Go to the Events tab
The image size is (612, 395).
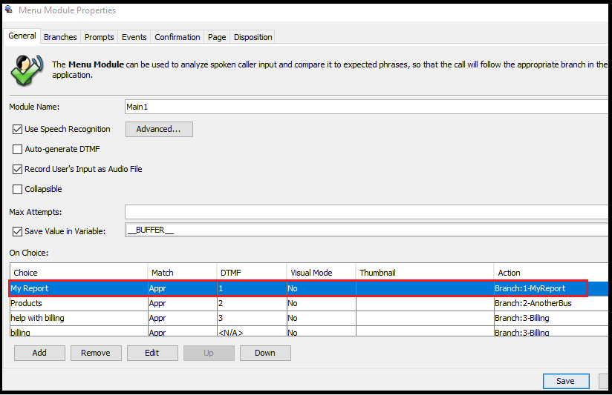tap(134, 37)
